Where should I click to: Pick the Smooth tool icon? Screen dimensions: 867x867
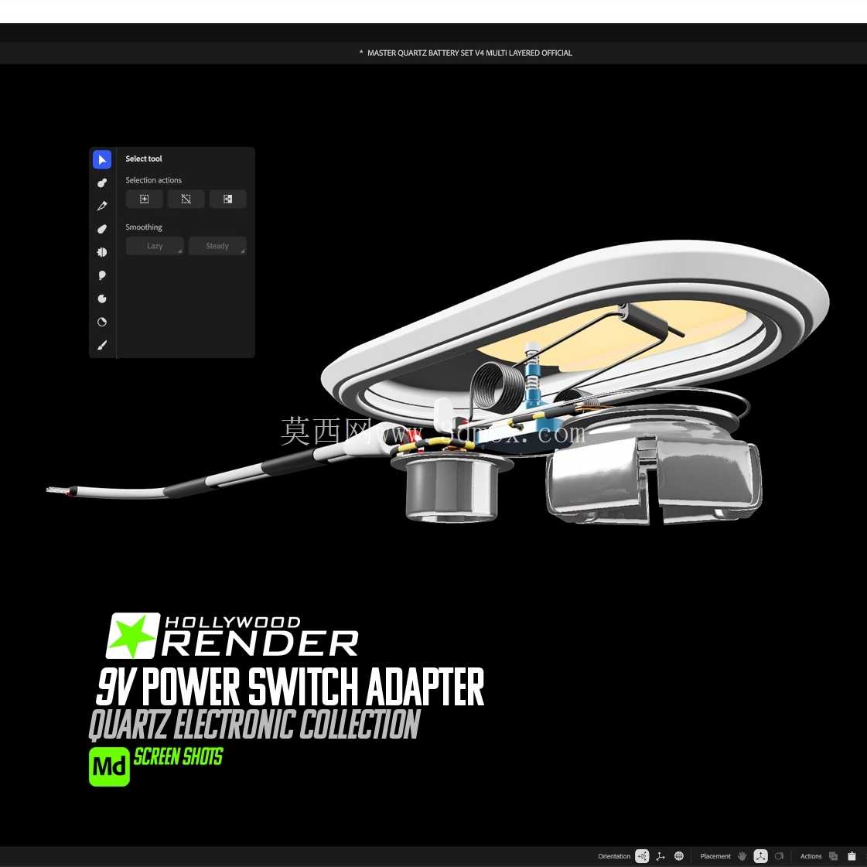[x=102, y=229]
